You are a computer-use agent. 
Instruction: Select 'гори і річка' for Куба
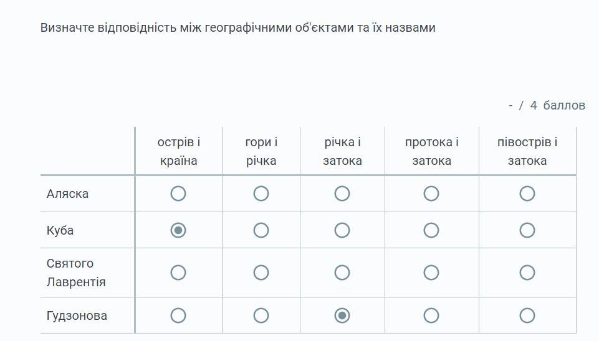coord(261,230)
